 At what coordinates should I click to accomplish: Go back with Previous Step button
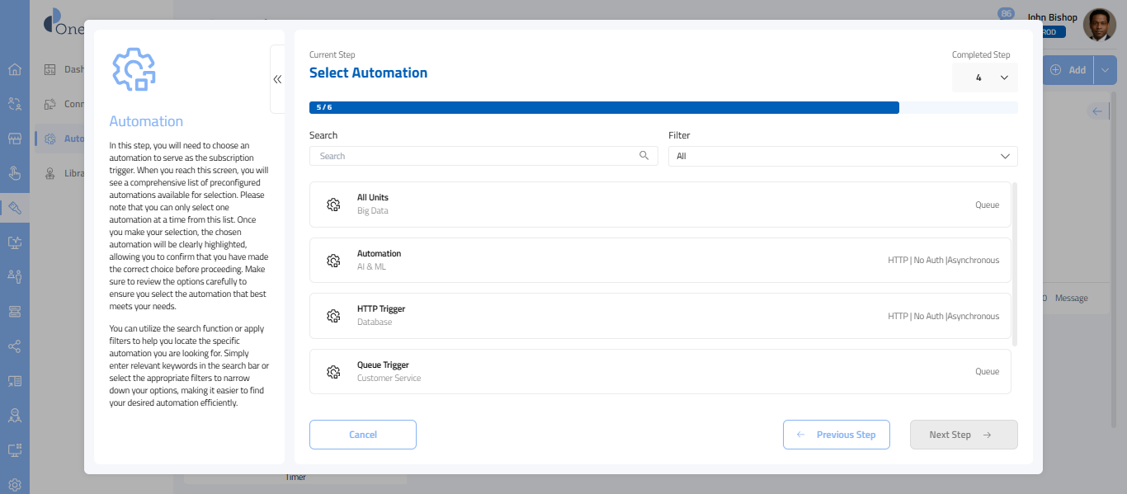coord(836,435)
